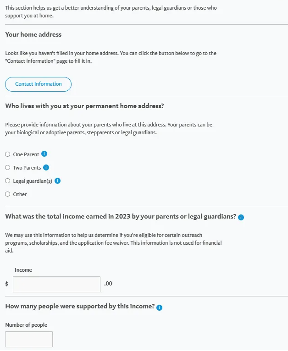Click info icon next to Legal guardian(s)

[x=58, y=181]
